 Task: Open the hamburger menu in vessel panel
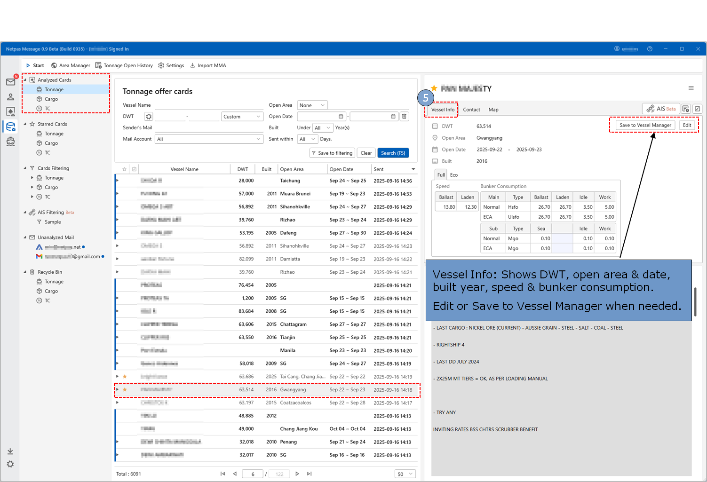tap(691, 88)
